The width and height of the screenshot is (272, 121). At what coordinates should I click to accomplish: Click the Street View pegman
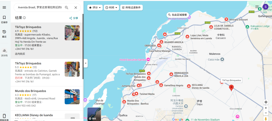point(266,119)
